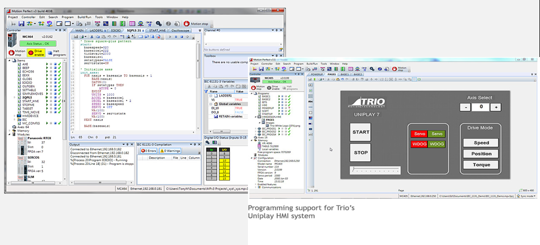Select the Abc text tool in the HMI designer palette
Image resolution: width=540 pixels, height=245 pixels.
(310, 101)
